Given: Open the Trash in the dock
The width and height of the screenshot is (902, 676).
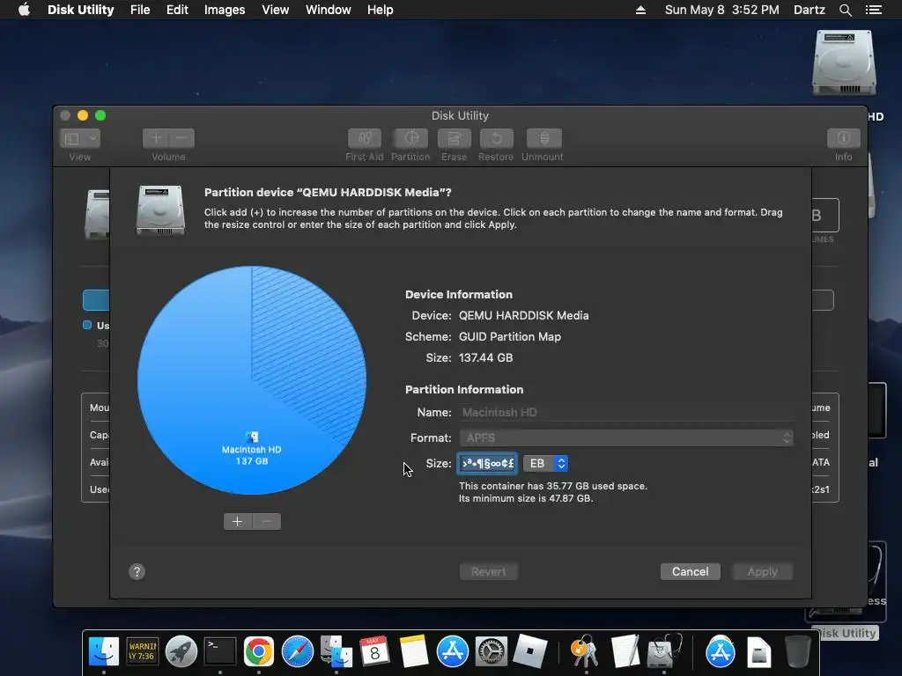Looking at the screenshot, I should tap(797, 651).
